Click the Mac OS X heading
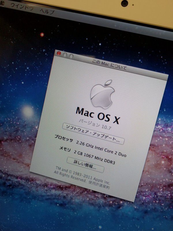Viewport: 173px width, 231px height. [x=98, y=116]
